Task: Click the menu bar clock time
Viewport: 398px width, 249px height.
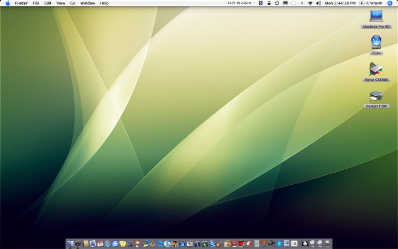Action: [340, 3]
